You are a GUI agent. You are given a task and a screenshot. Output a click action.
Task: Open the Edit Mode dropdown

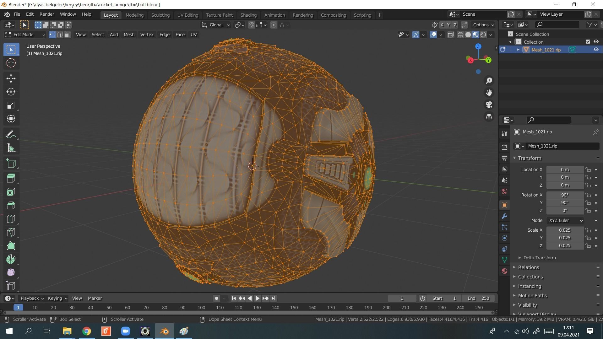(x=26, y=35)
